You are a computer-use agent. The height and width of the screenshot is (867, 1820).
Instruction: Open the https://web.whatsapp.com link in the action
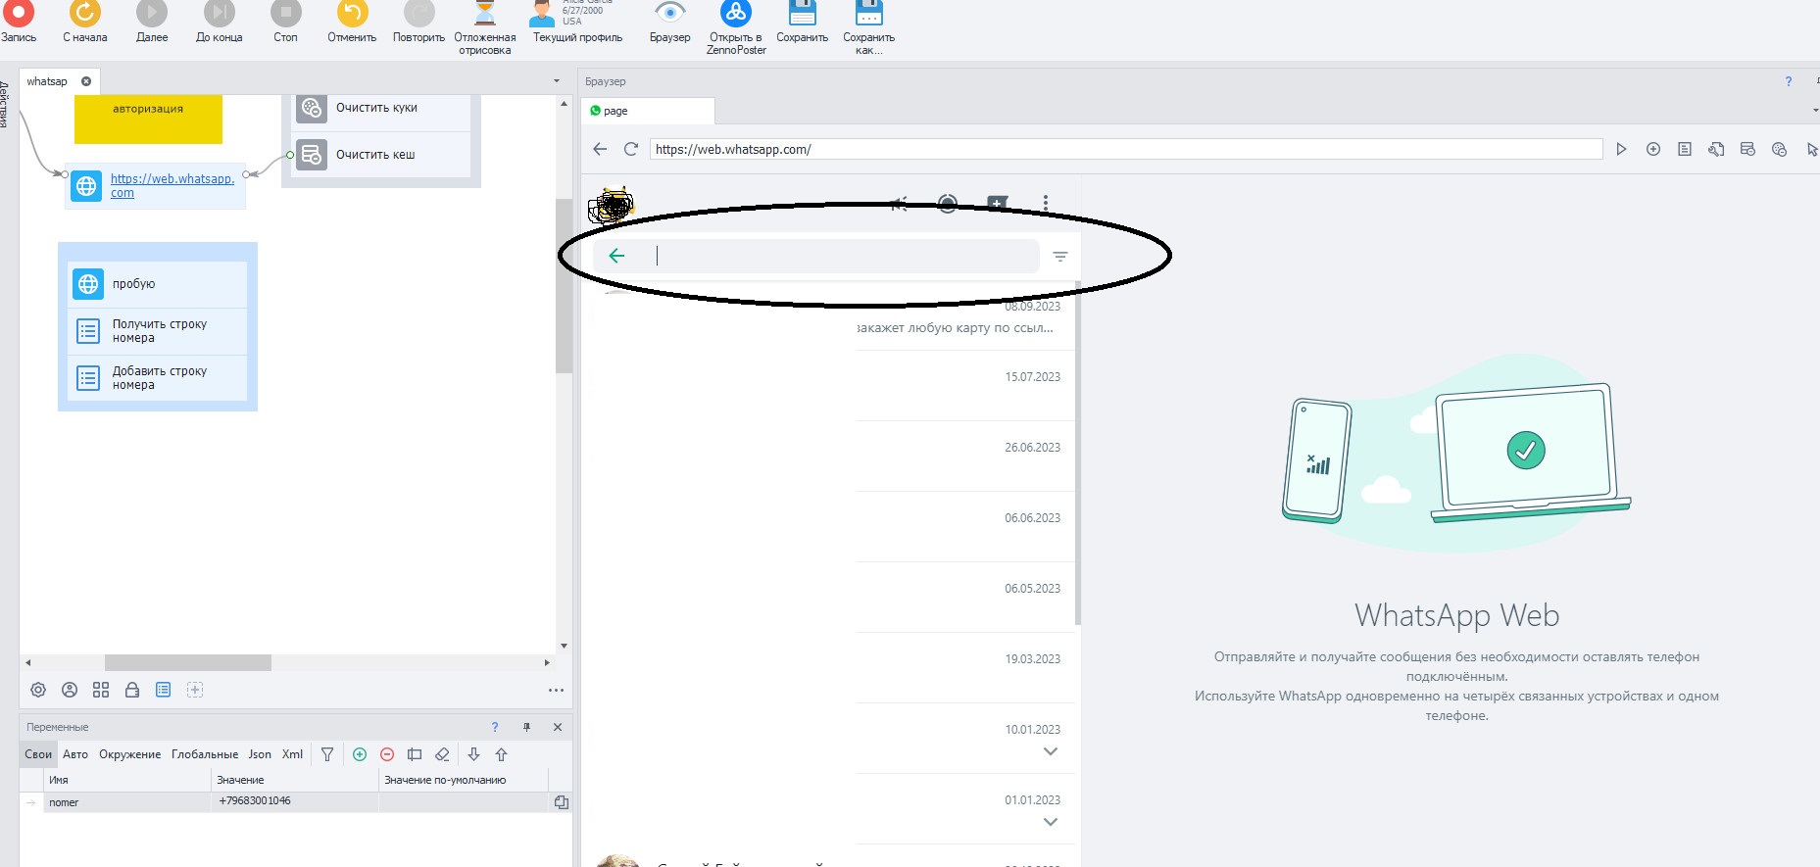point(172,186)
